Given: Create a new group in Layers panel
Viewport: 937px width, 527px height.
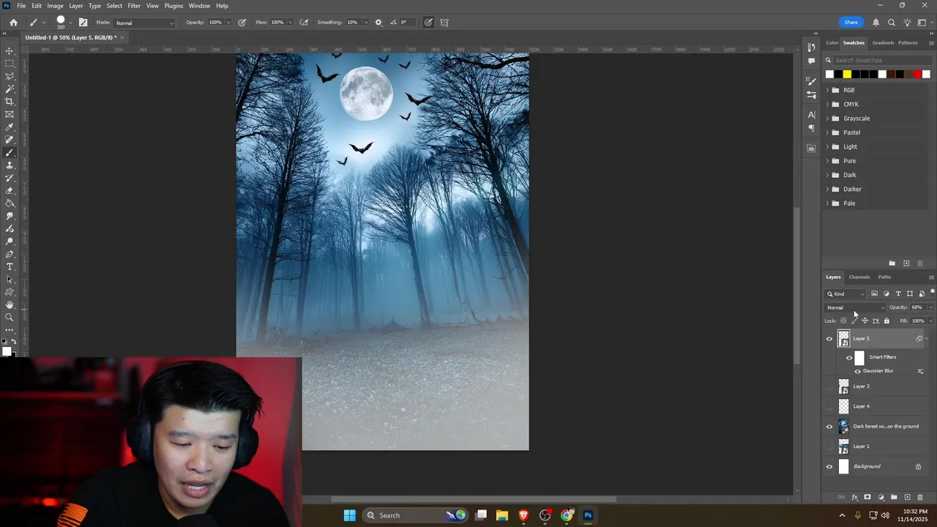Looking at the screenshot, I should tap(894, 497).
